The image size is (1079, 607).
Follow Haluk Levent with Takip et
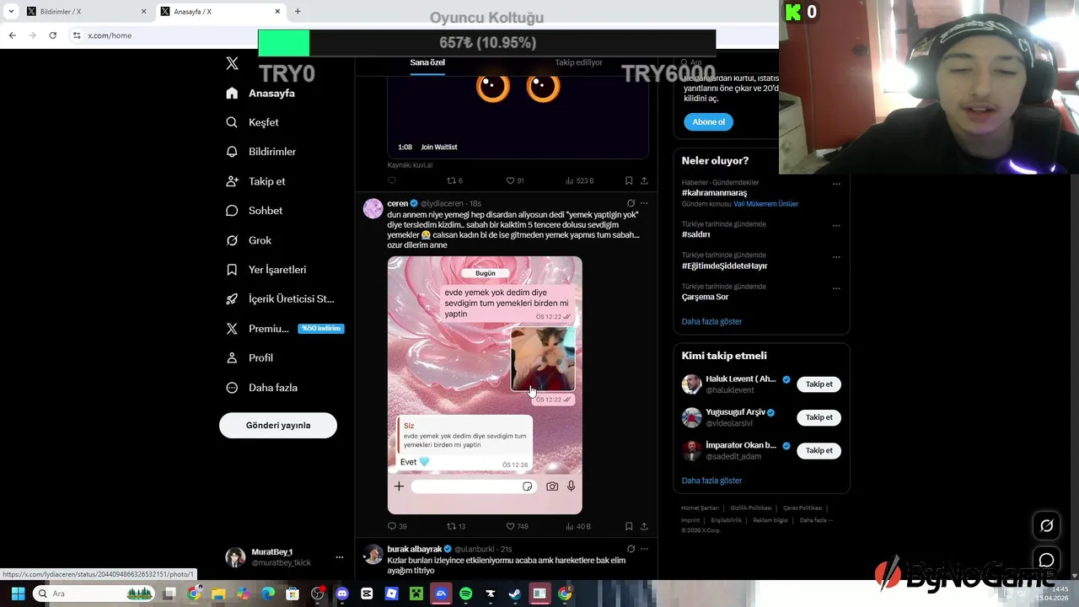819,384
